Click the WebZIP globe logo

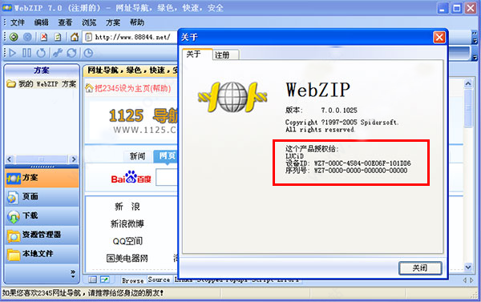point(232,97)
